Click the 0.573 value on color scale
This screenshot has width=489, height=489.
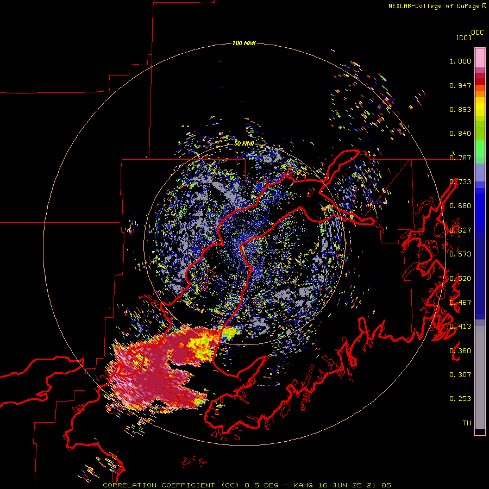click(x=460, y=254)
